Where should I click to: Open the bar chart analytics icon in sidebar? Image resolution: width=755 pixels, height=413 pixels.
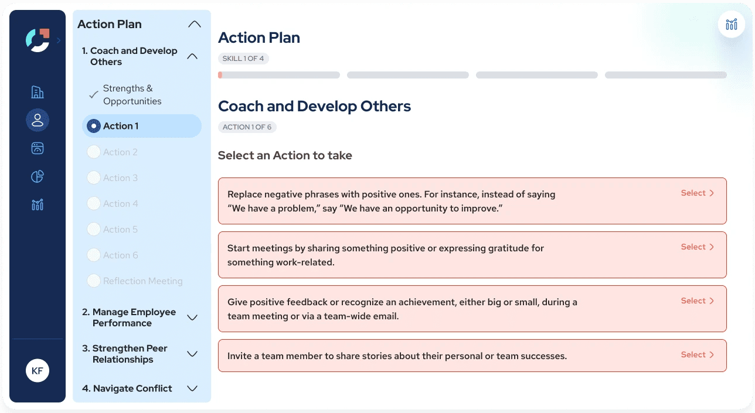click(x=38, y=204)
